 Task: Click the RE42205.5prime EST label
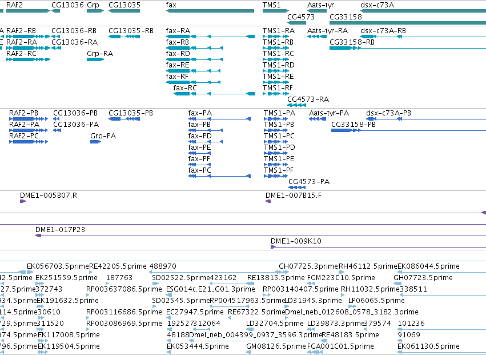(x=118, y=266)
